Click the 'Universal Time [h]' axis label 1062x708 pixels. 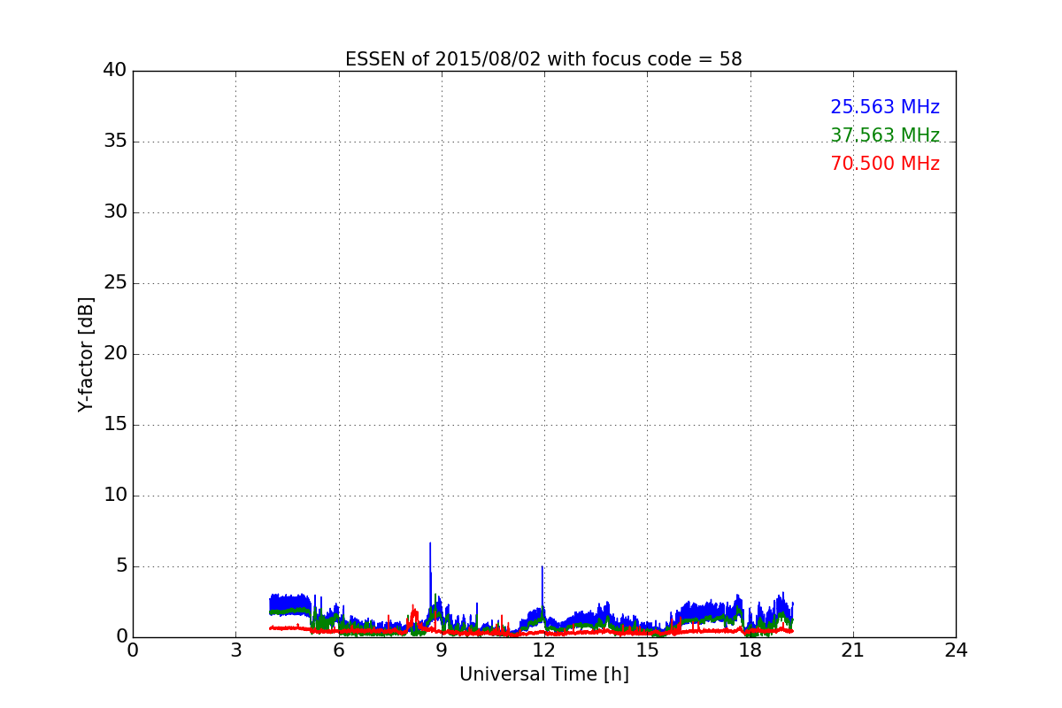543,674
